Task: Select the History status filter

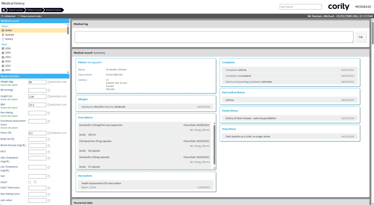Action: coord(9,39)
